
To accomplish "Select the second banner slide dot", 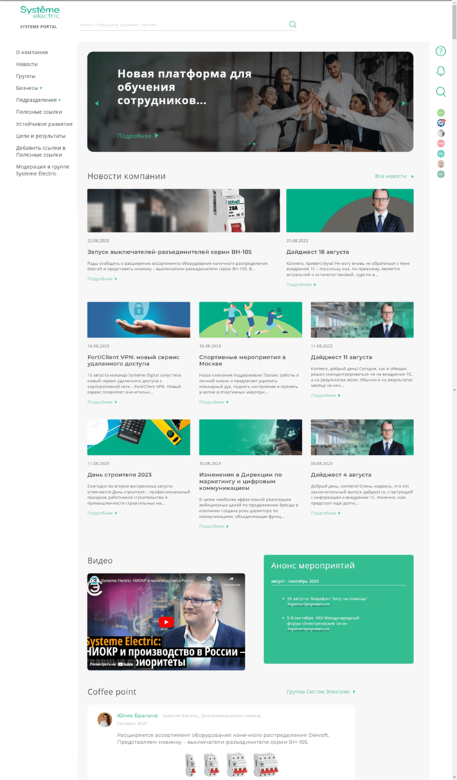I will point(249,144).
